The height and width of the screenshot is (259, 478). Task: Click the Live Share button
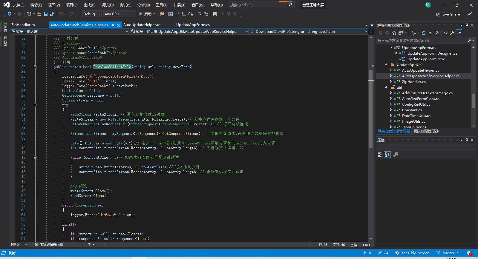[448, 14]
